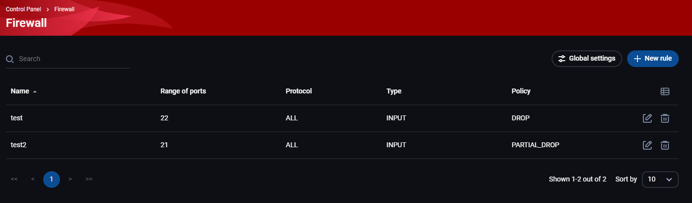692x203 pixels.
Task: Go to Control Panel breadcrumb
Action: 24,9
